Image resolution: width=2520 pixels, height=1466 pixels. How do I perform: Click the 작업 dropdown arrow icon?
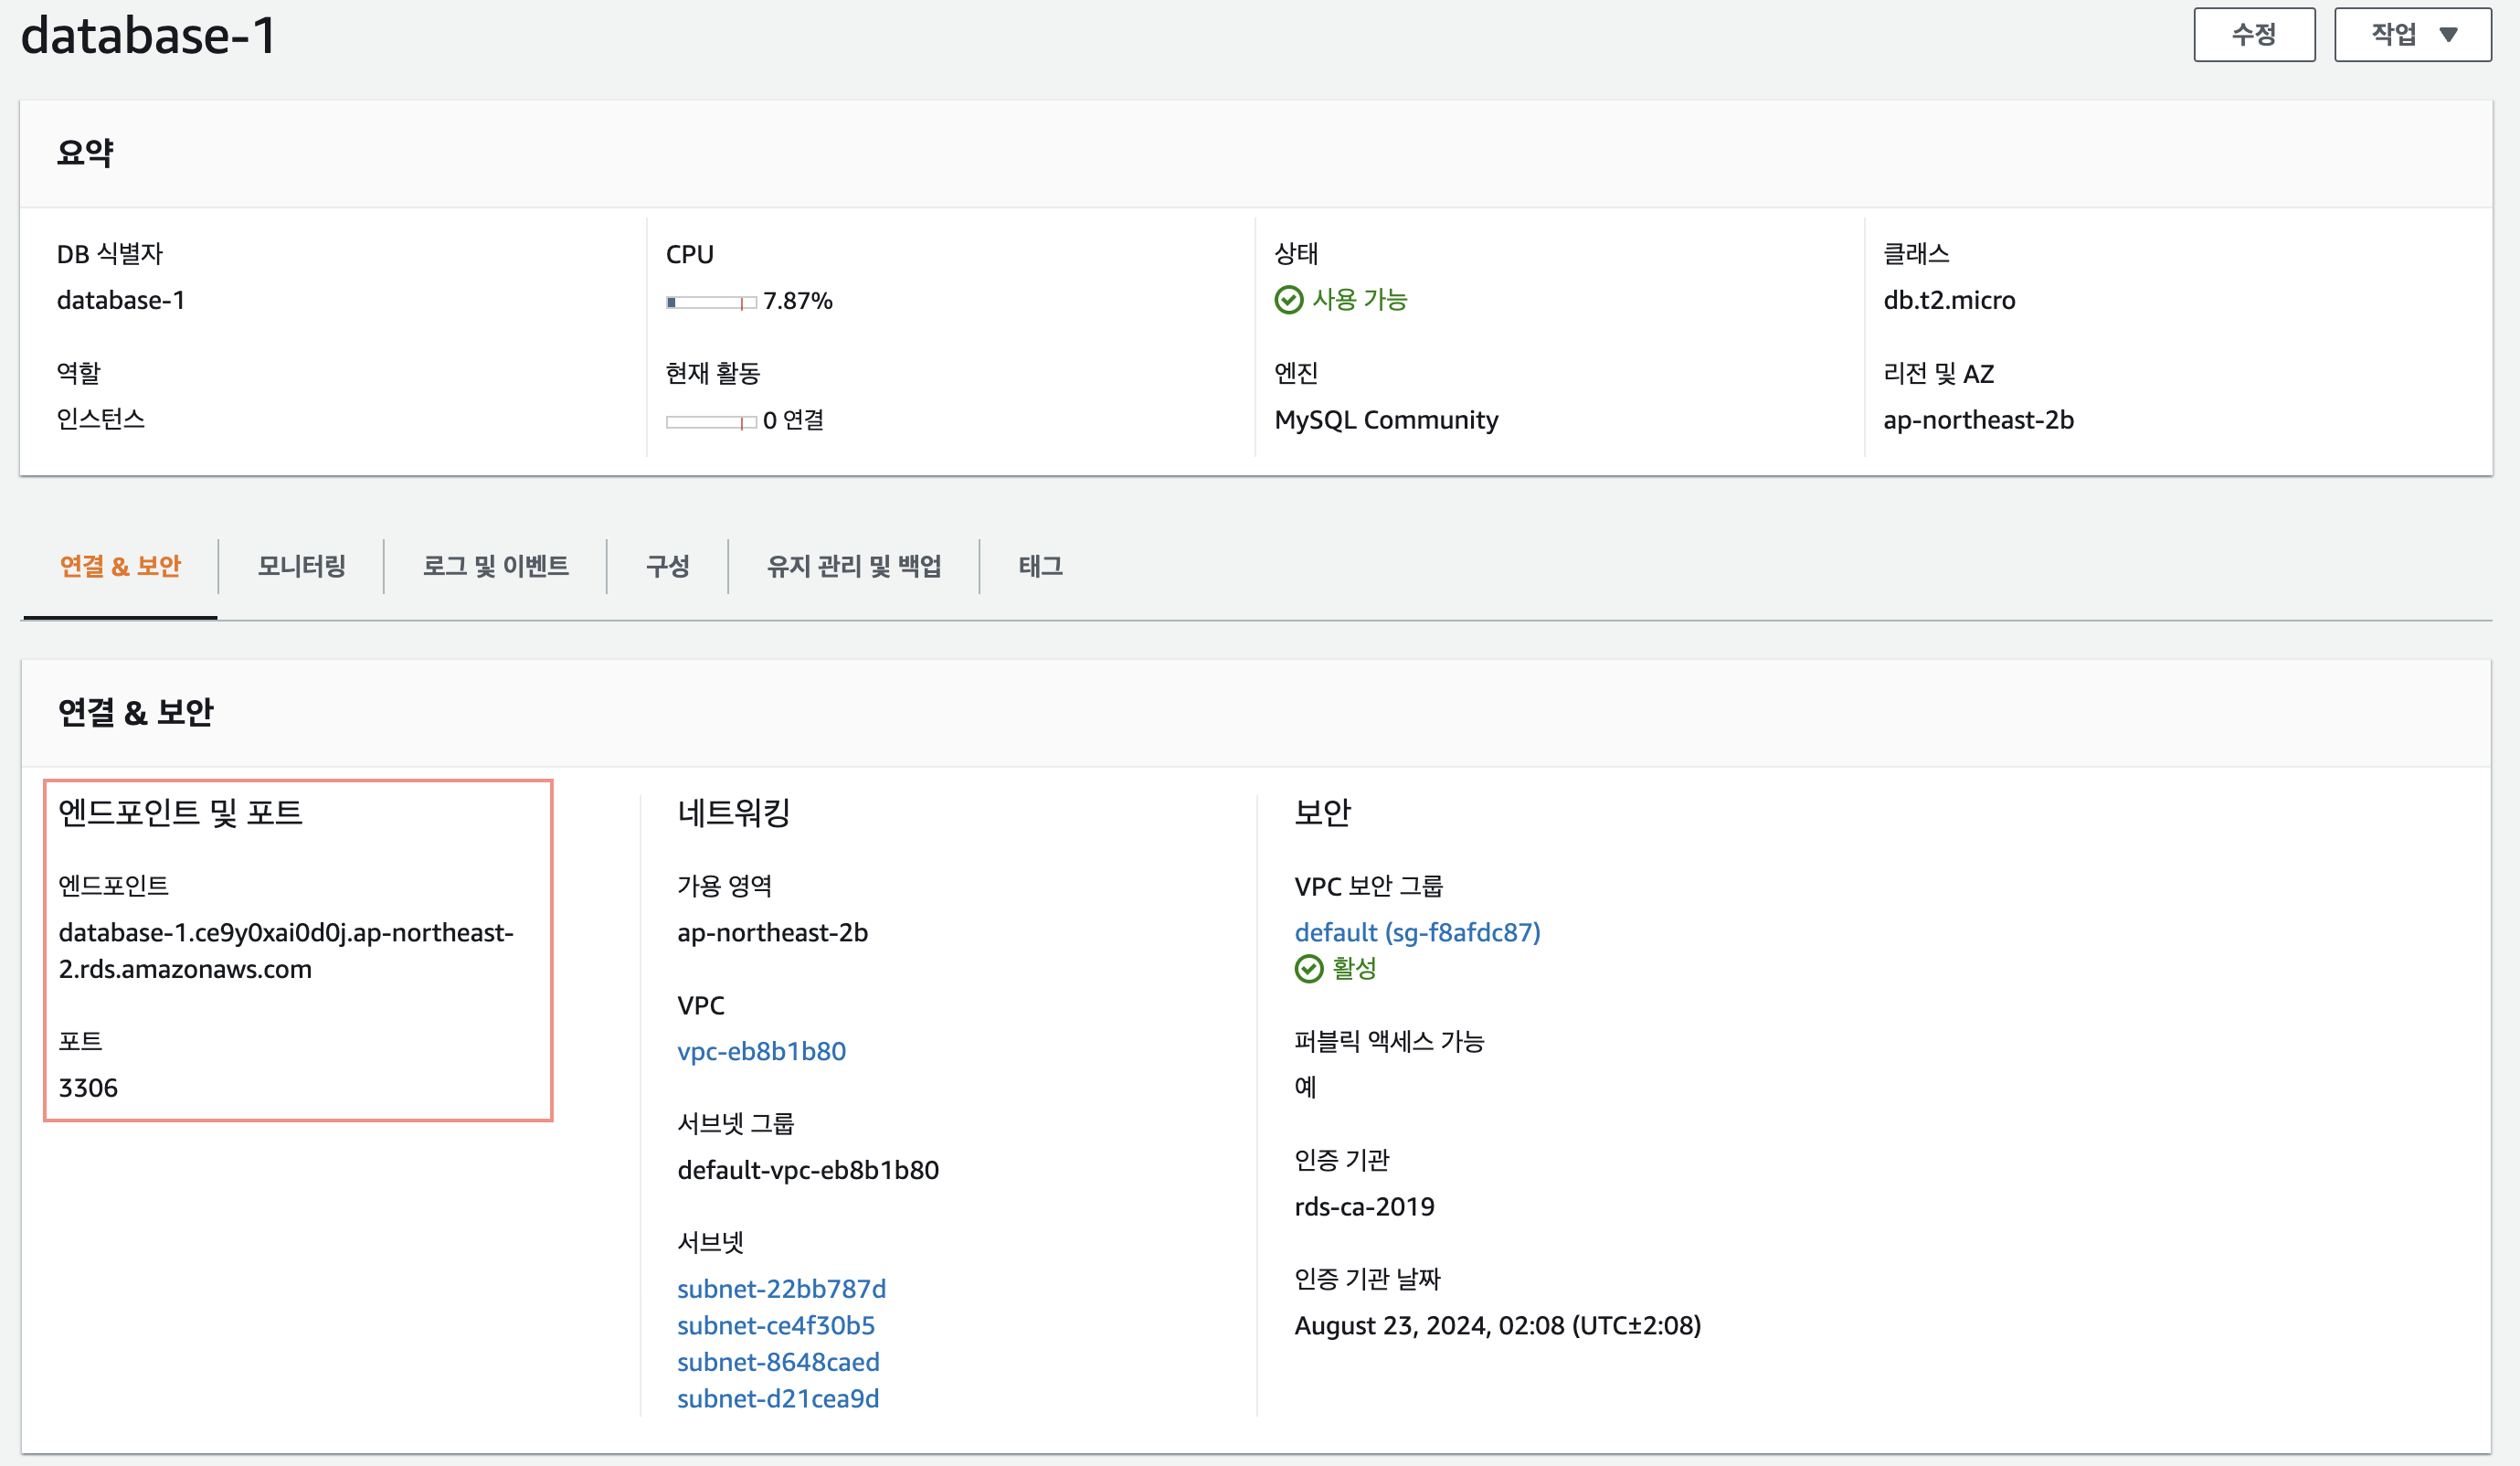click(2448, 35)
